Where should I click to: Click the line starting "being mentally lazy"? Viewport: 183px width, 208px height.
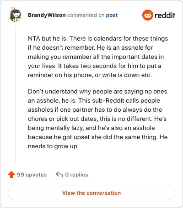(91, 128)
